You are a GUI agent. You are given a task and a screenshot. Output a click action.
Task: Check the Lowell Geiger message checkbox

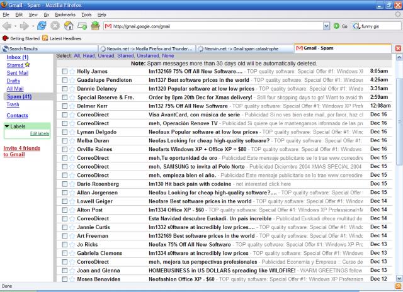tap(64, 201)
